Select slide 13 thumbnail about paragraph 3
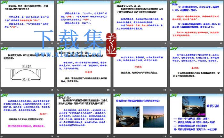224x138 pixels. 27,21
